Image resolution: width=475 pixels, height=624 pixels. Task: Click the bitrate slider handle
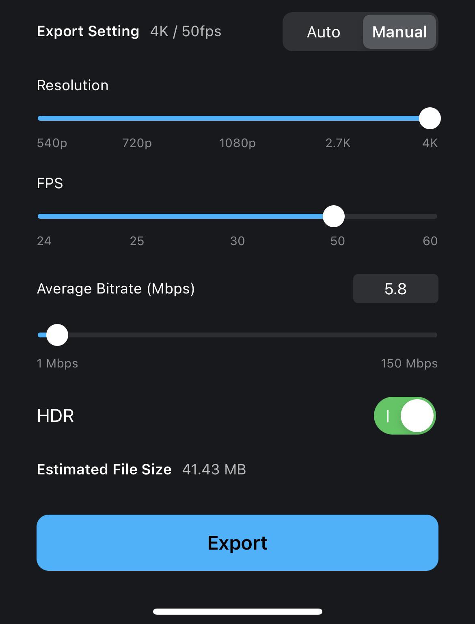coord(57,335)
